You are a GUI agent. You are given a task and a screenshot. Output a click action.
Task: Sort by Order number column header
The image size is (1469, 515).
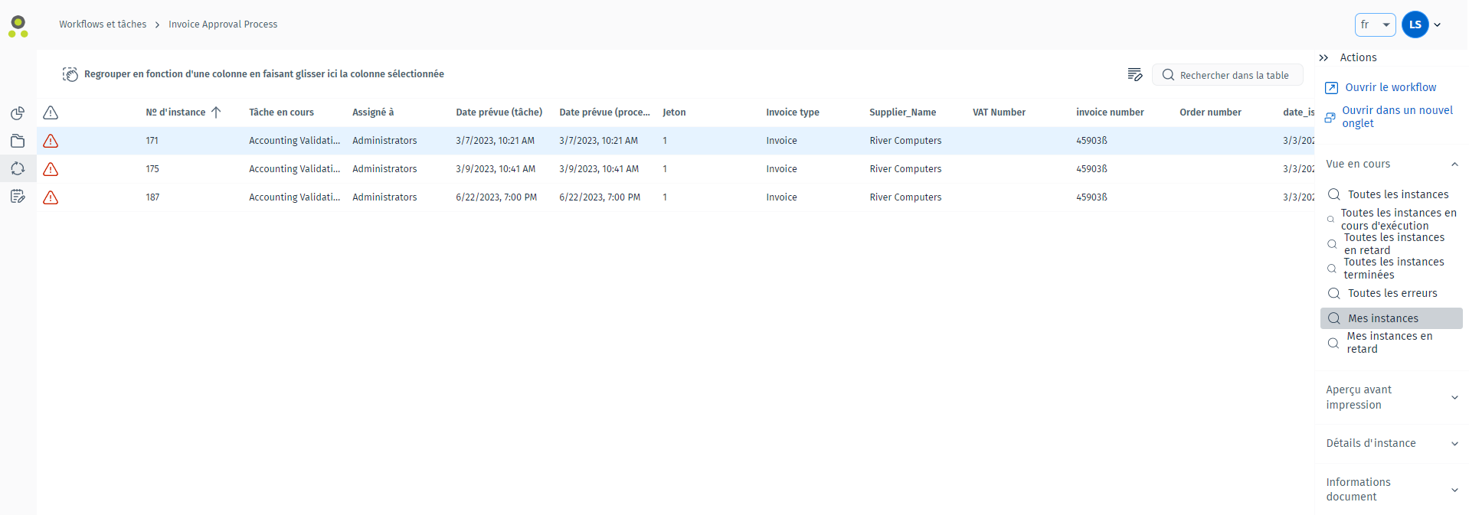click(x=1210, y=112)
